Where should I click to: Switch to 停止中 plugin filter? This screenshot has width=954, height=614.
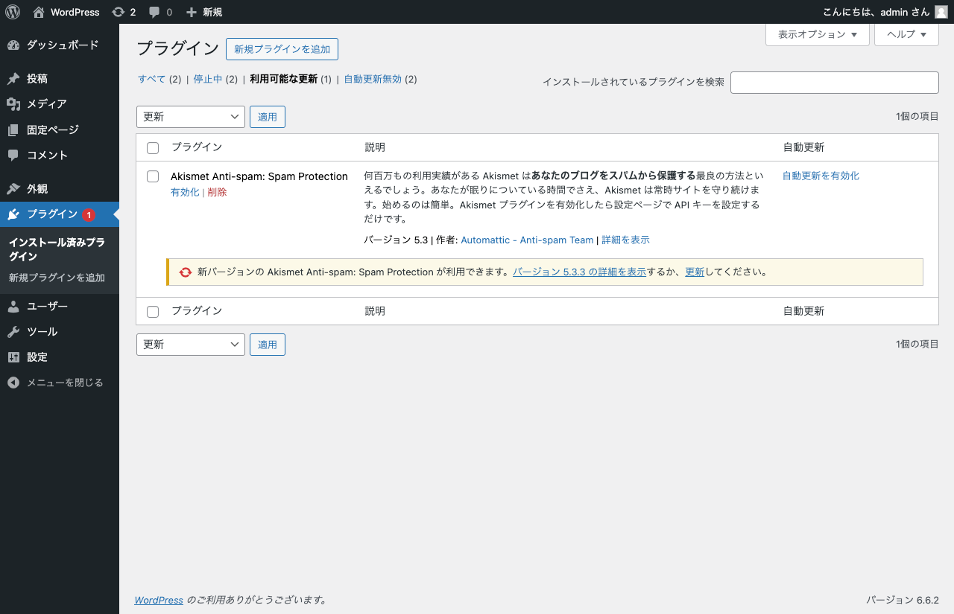click(x=208, y=79)
